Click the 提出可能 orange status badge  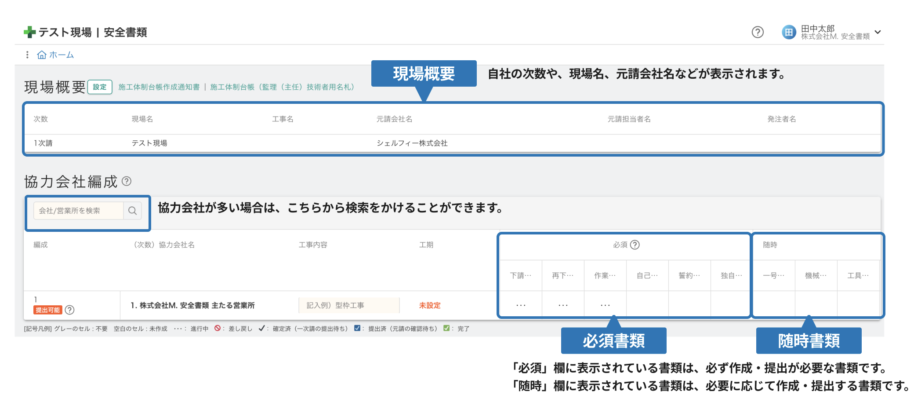tap(48, 310)
